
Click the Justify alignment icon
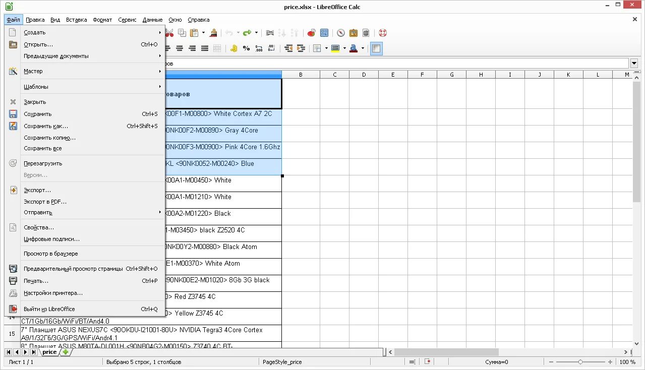pos(205,48)
